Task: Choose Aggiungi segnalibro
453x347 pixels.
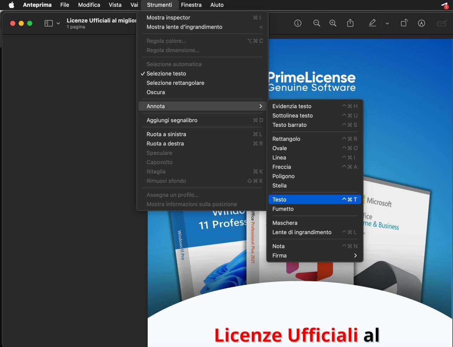Action: (x=172, y=120)
